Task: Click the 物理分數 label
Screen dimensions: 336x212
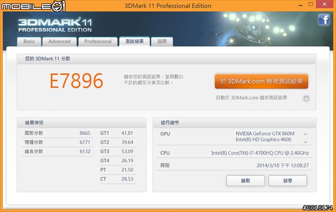Action: coord(34,142)
